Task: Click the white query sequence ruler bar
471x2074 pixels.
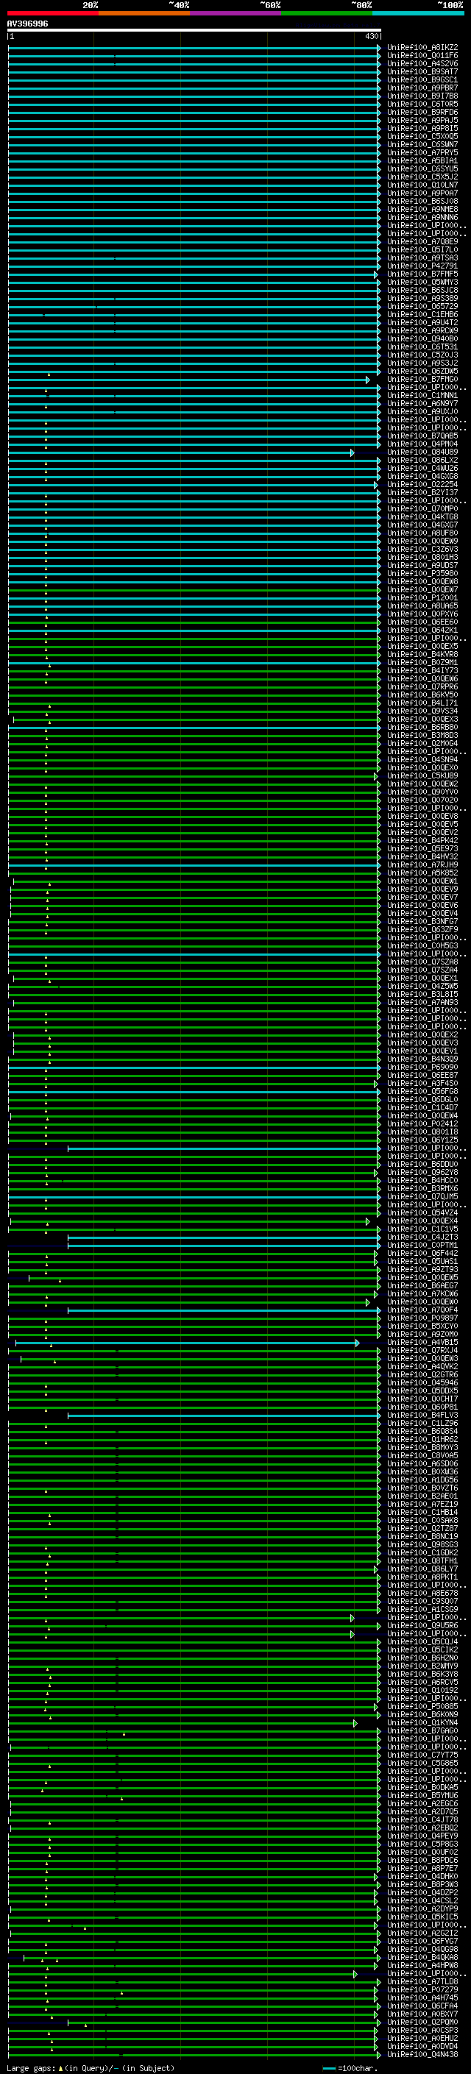Action: (x=194, y=29)
